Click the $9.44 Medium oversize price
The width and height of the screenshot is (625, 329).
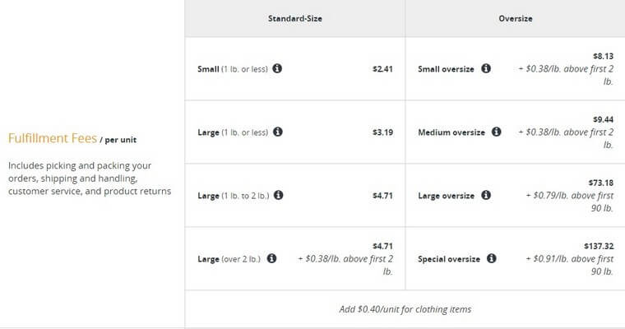[603, 119]
